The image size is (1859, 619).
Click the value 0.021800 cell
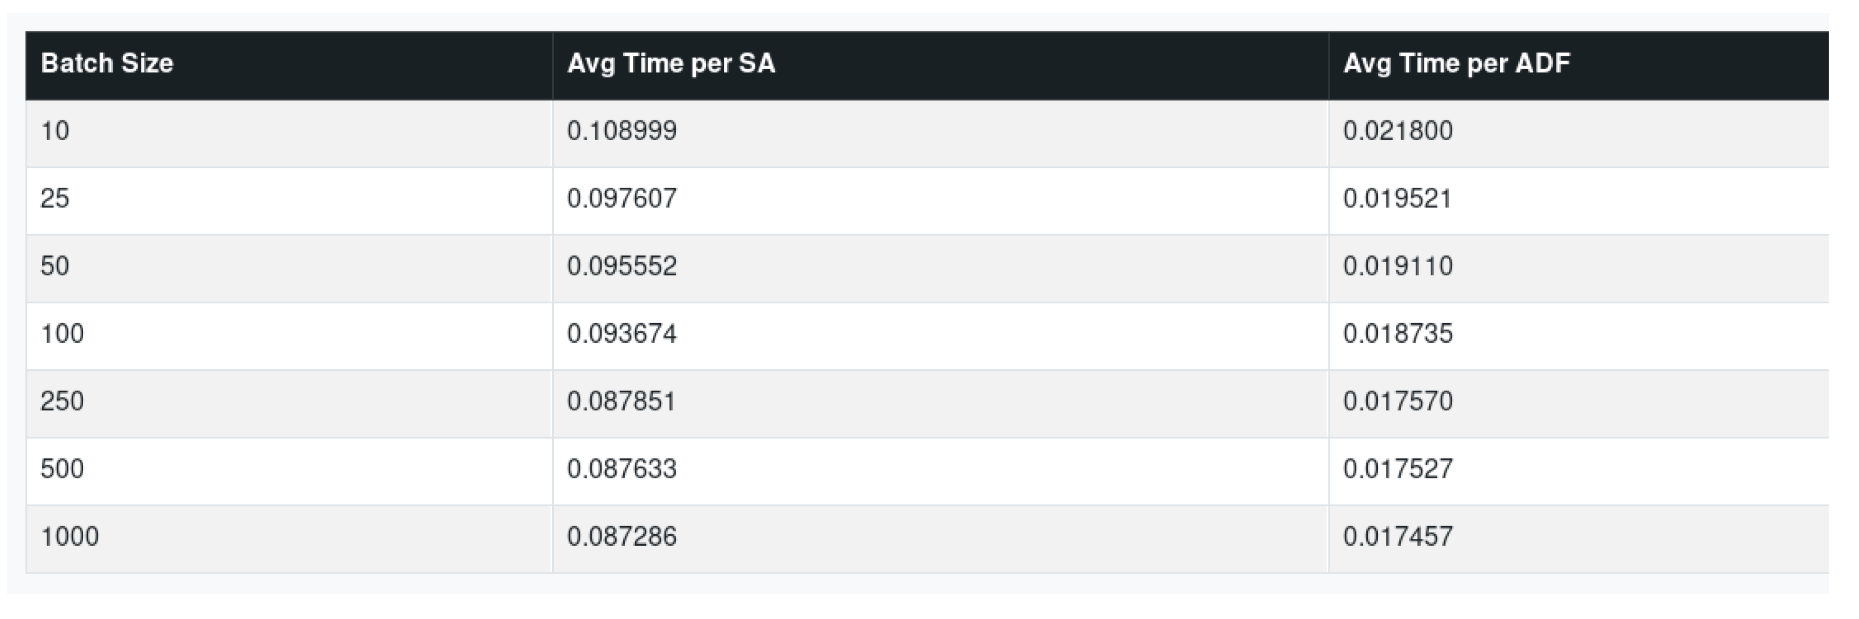pyautogui.click(x=1398, y=131)
